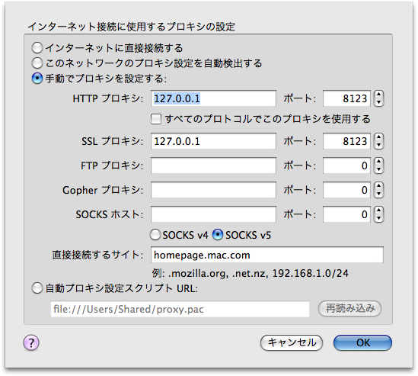The height and width of the screenshot is (376, 418).
Task: Select 自動プロキシ設定スクリプト URL radio button
Action: coord(37,288)
